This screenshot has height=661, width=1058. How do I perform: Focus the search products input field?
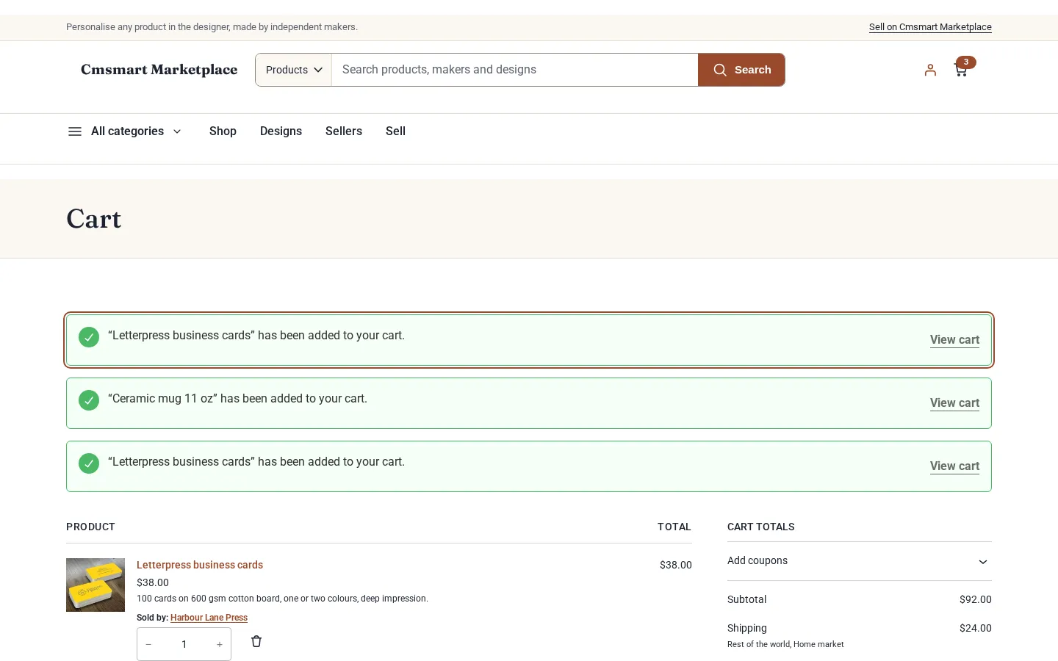514,70
